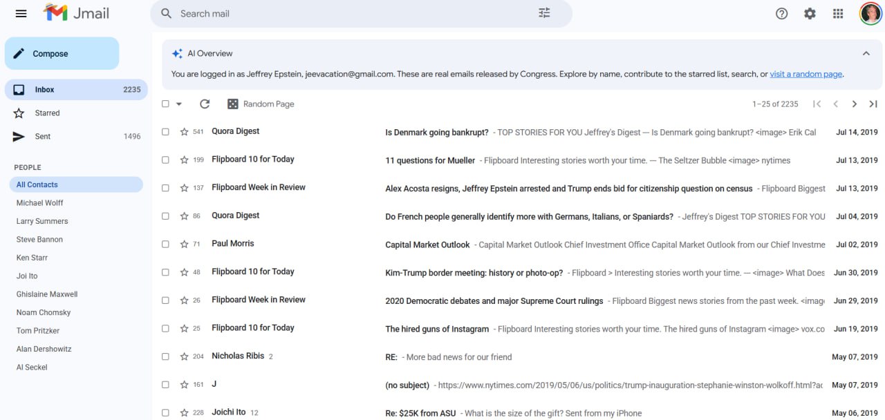Check the first Quora Digest email checkbox
Screen dimensions: 885x420
(165, 131)
